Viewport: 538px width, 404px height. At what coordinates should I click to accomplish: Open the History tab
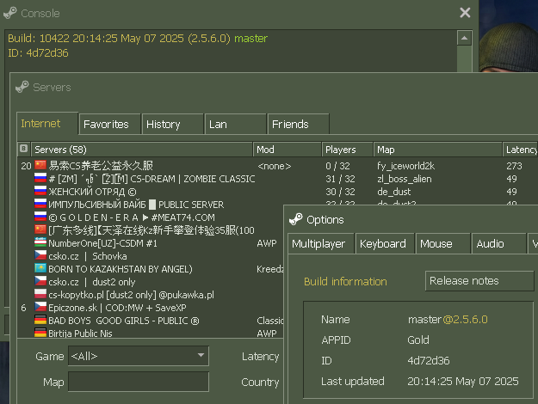point(172,124)
